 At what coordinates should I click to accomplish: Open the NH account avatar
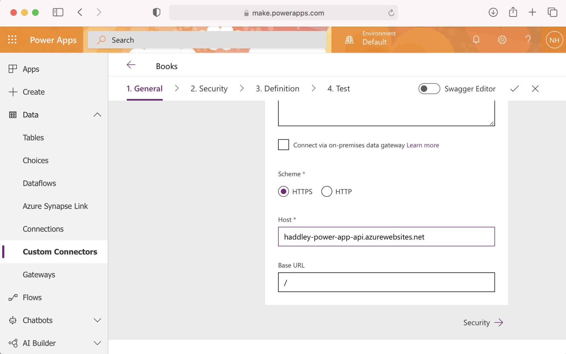click(x=554, y=40)
